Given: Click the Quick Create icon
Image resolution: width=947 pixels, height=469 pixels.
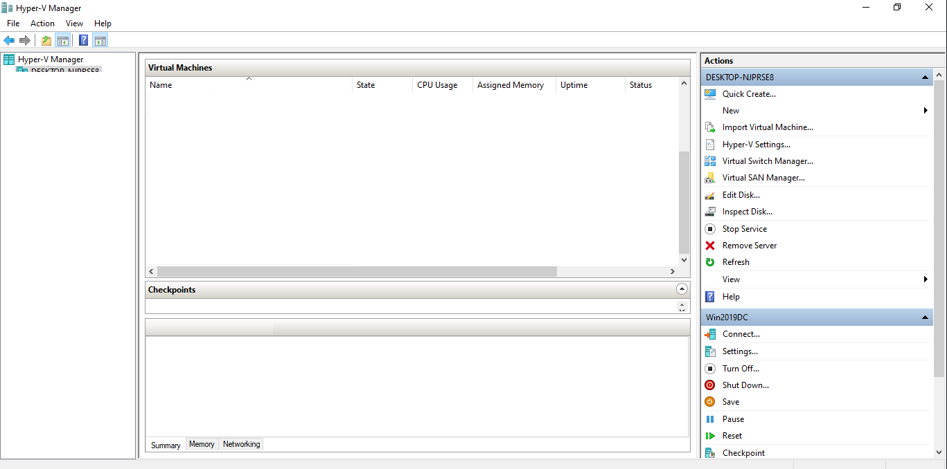Looking at the screenshot, I should click(710, 94).
